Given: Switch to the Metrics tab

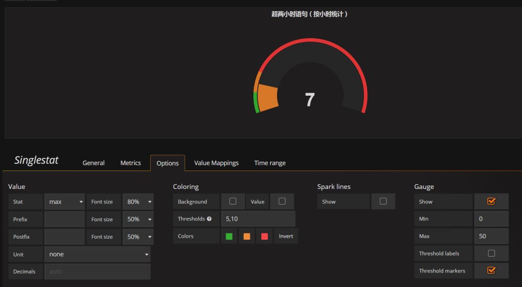Looking at the screenshot, I should (x=130, y=163).
